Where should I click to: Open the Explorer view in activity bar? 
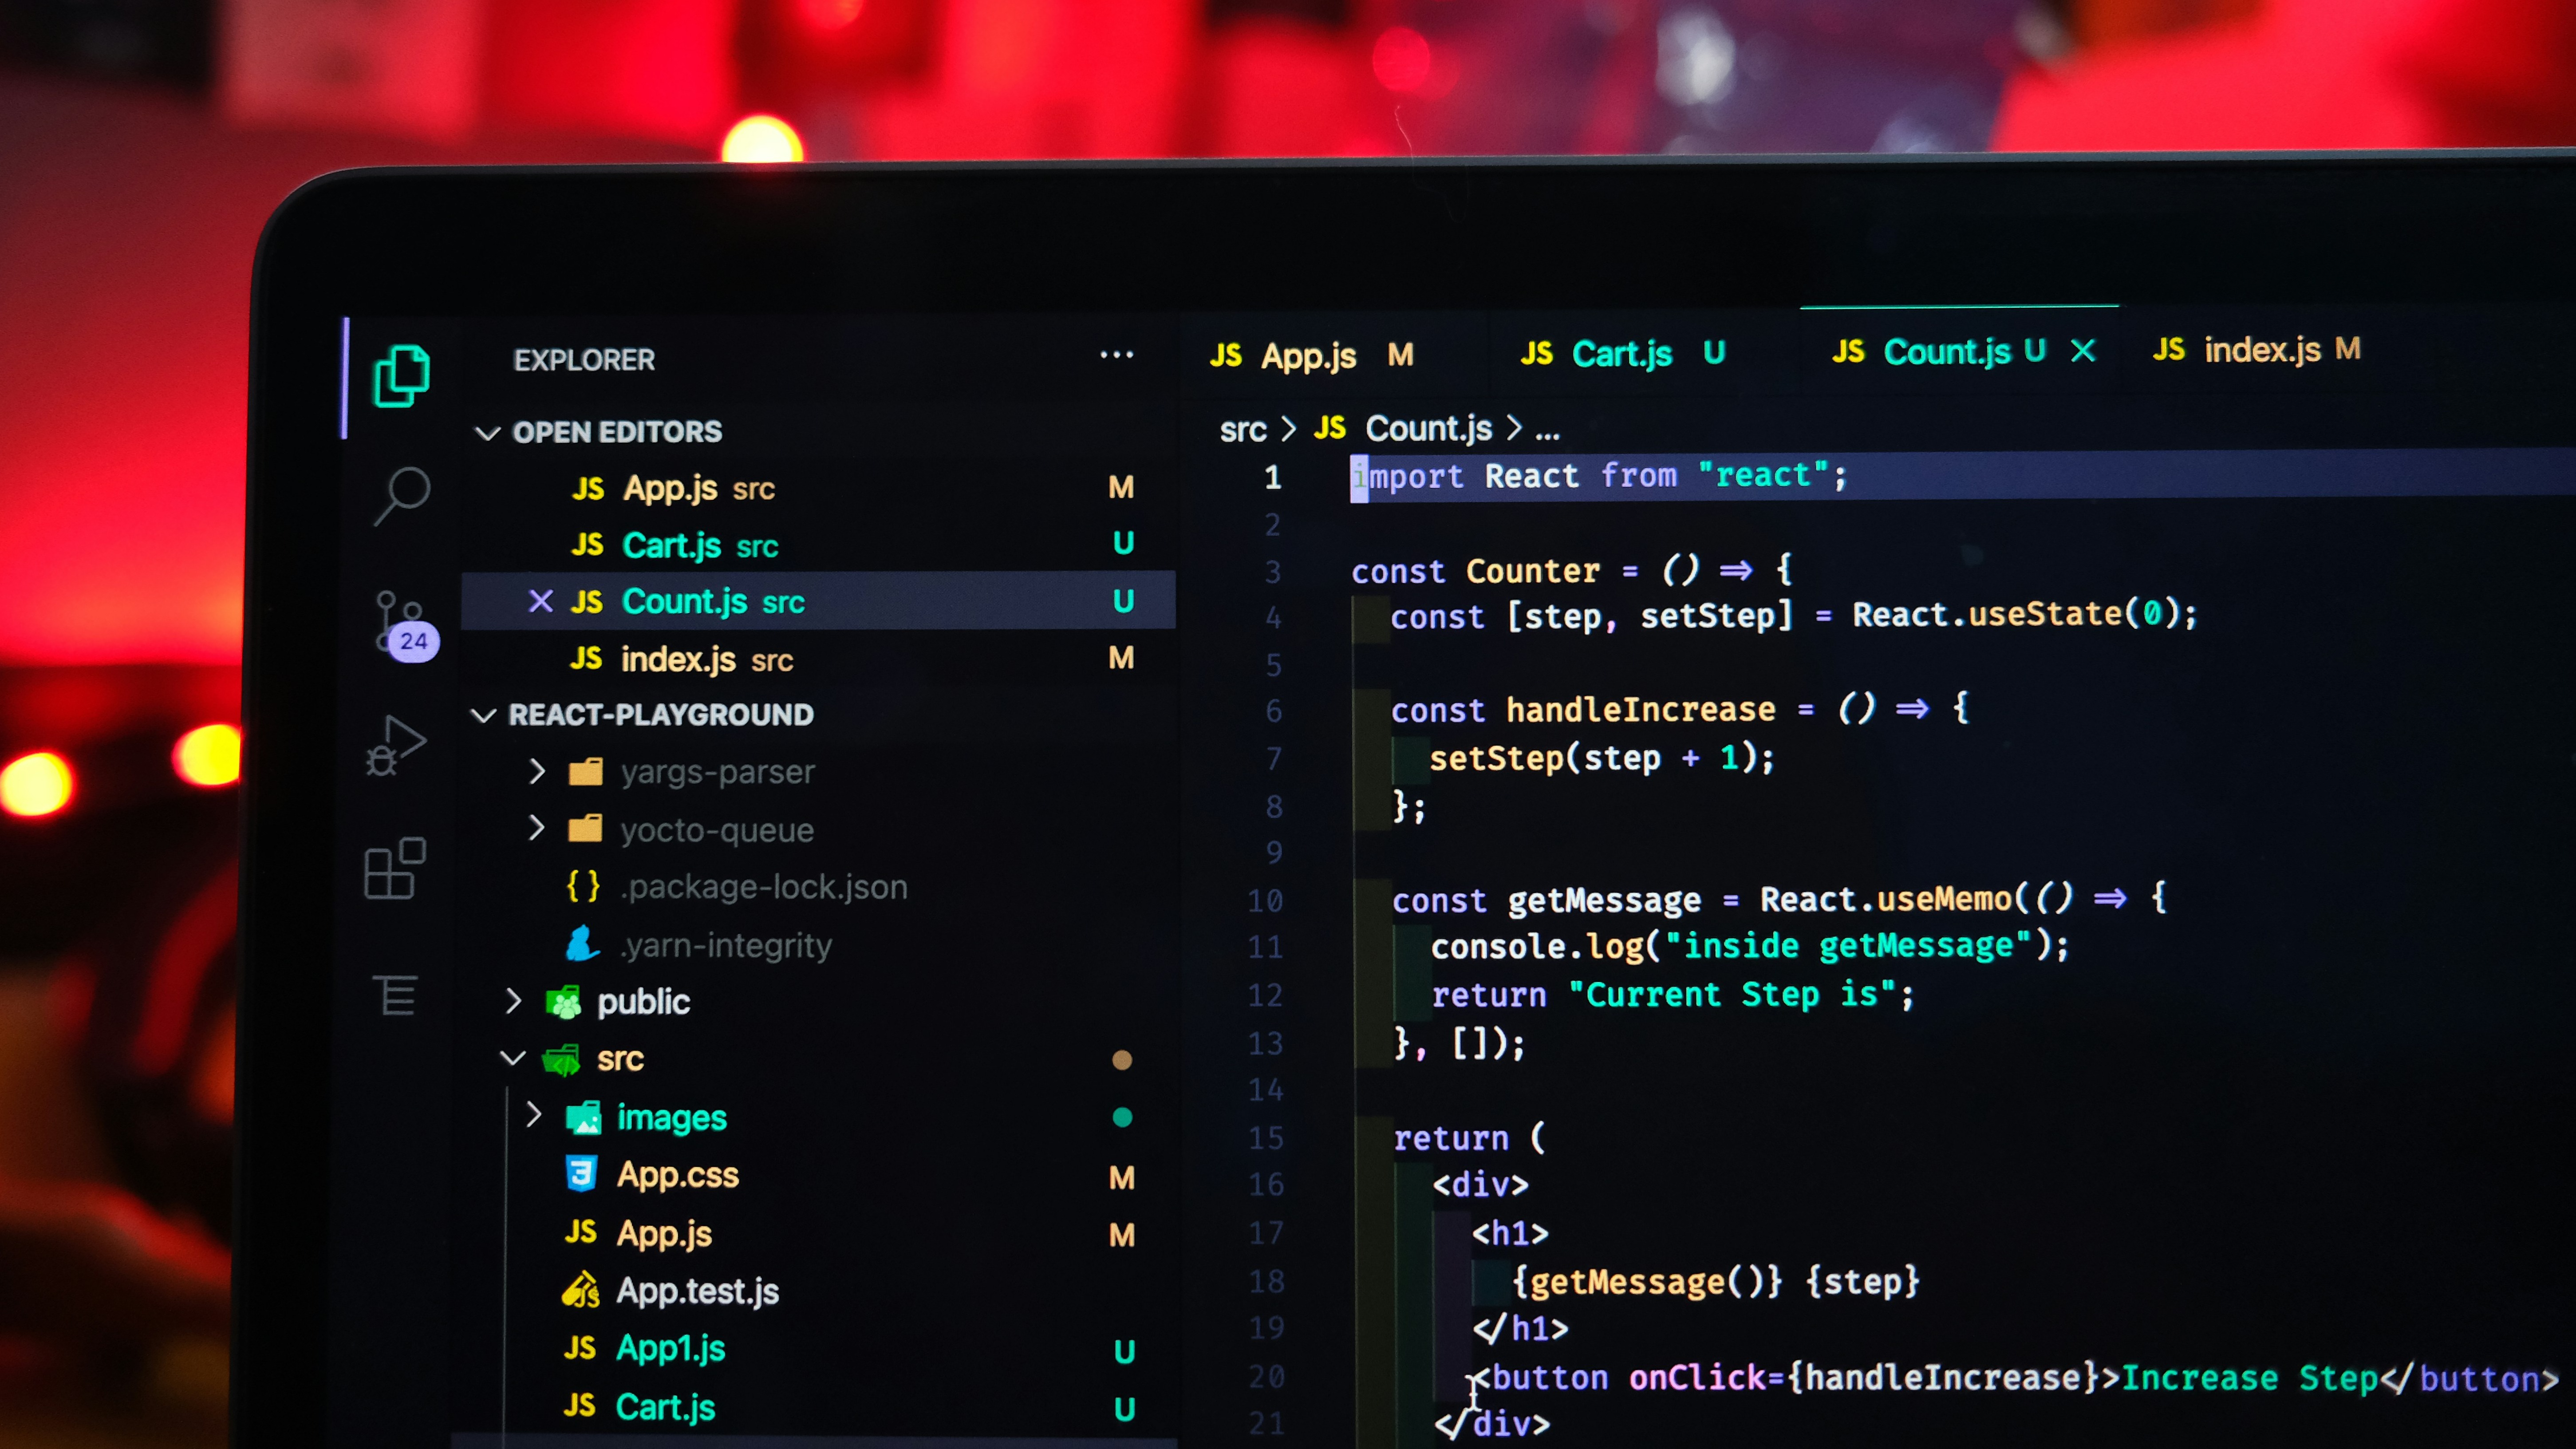(x=401, y=376)
